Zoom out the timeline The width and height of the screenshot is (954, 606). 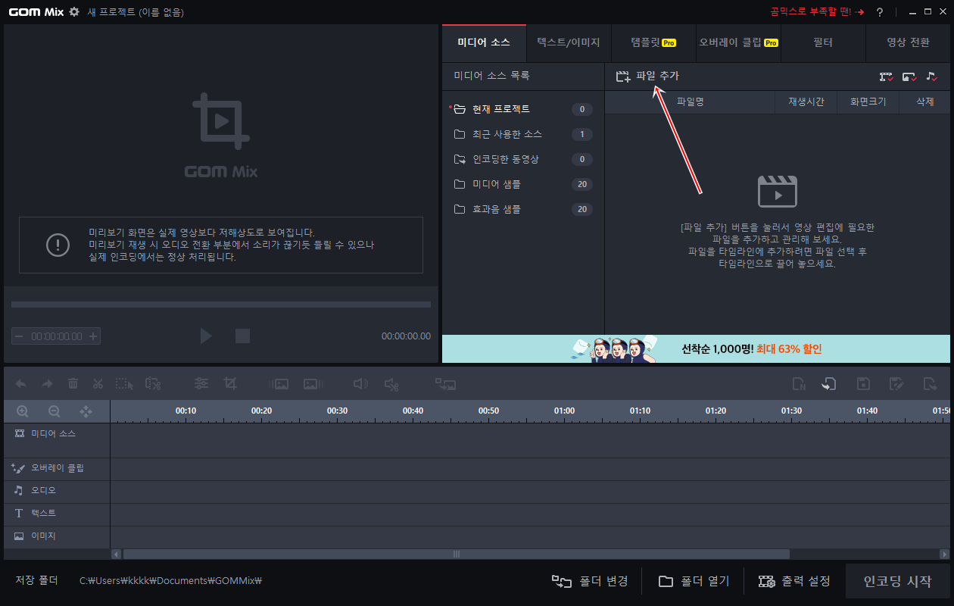pyautogui.click(x=55, y=411)
